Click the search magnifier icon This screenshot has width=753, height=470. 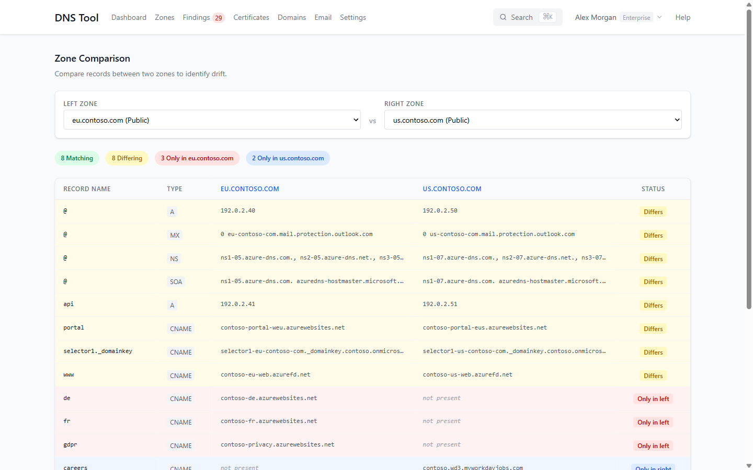pyautogui.click(x=503, y=17)
